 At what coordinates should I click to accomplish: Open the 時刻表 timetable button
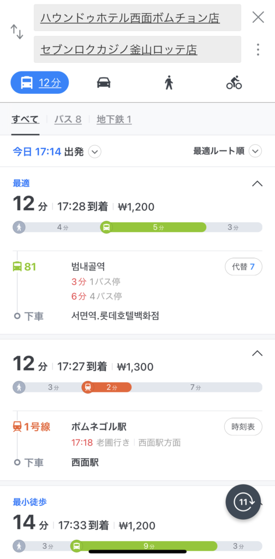tap(243, 427)
